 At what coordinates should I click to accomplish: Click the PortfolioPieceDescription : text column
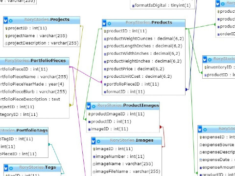pyautogui.click(x=30, y=99)
